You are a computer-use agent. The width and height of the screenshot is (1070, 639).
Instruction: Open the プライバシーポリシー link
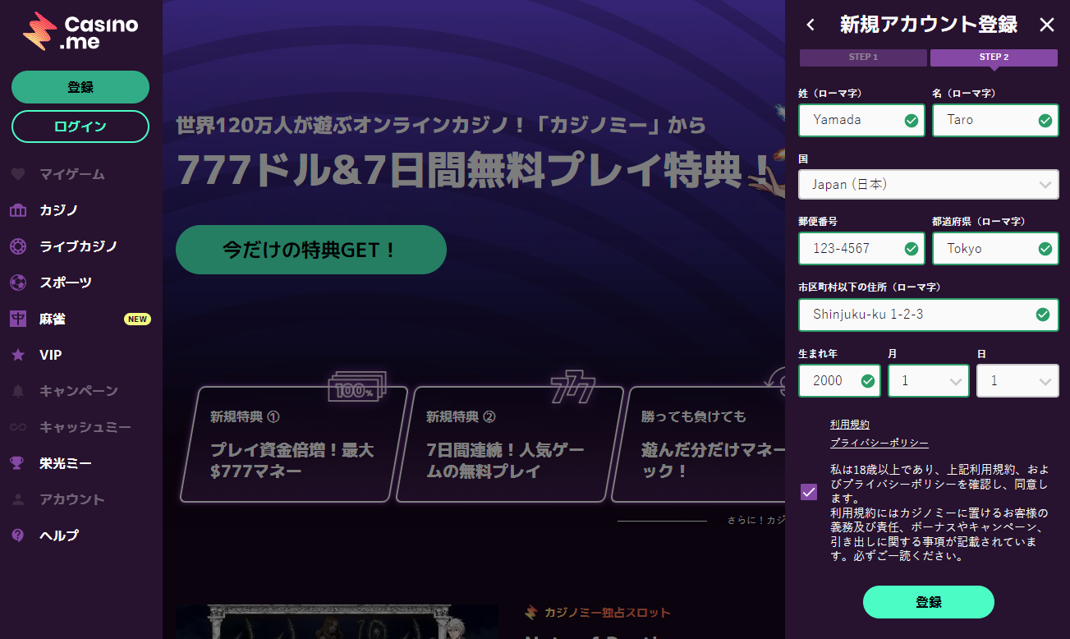click(x=879, y=443)
